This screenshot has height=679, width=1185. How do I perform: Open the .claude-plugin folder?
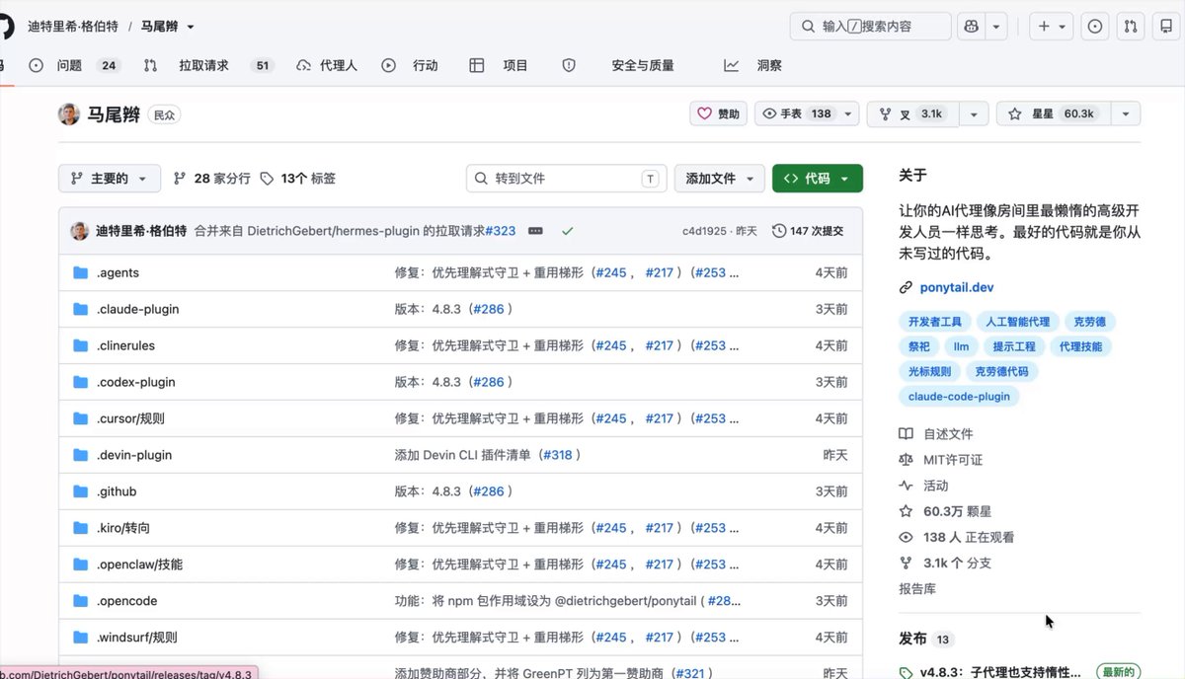[137, 309]
